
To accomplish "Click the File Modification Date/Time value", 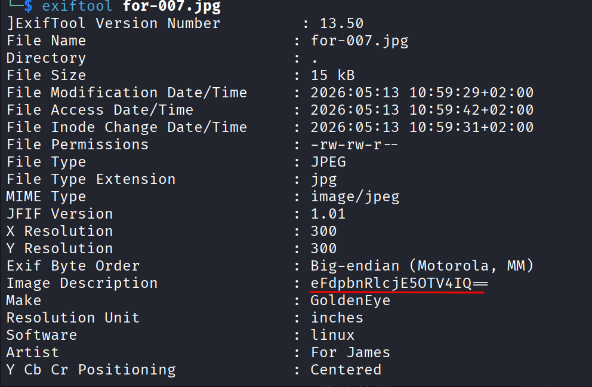I will coord(422,93).
